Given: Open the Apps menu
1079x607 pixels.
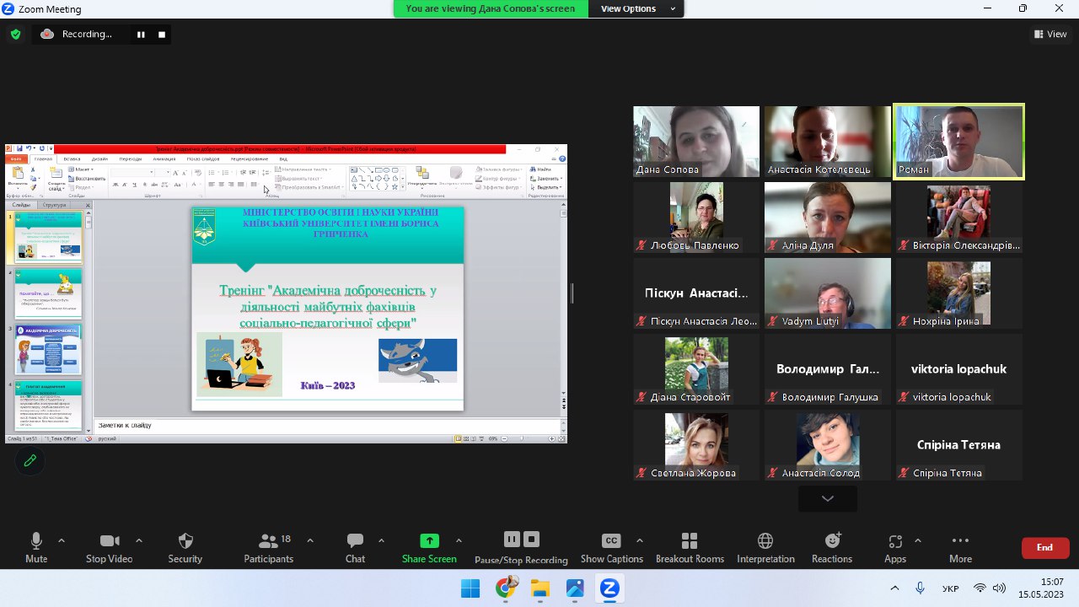Looking at the screenshot, I should [x=895, y=547].
